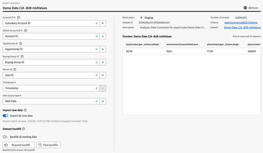The height and width of the screenshot is (153, 263).
Task: Enable the Backfill all existing data toggle
Action: 5,137
